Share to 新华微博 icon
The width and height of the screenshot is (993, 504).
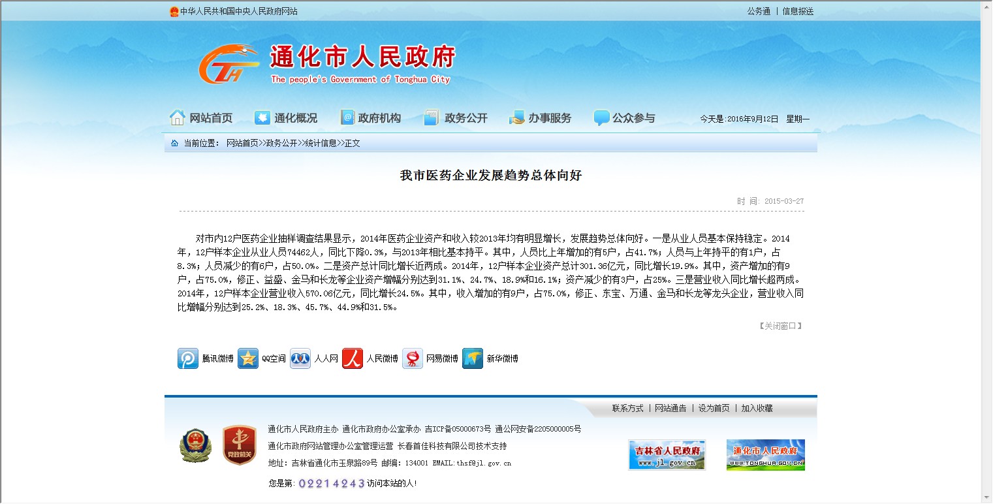(x=473, y=358)
